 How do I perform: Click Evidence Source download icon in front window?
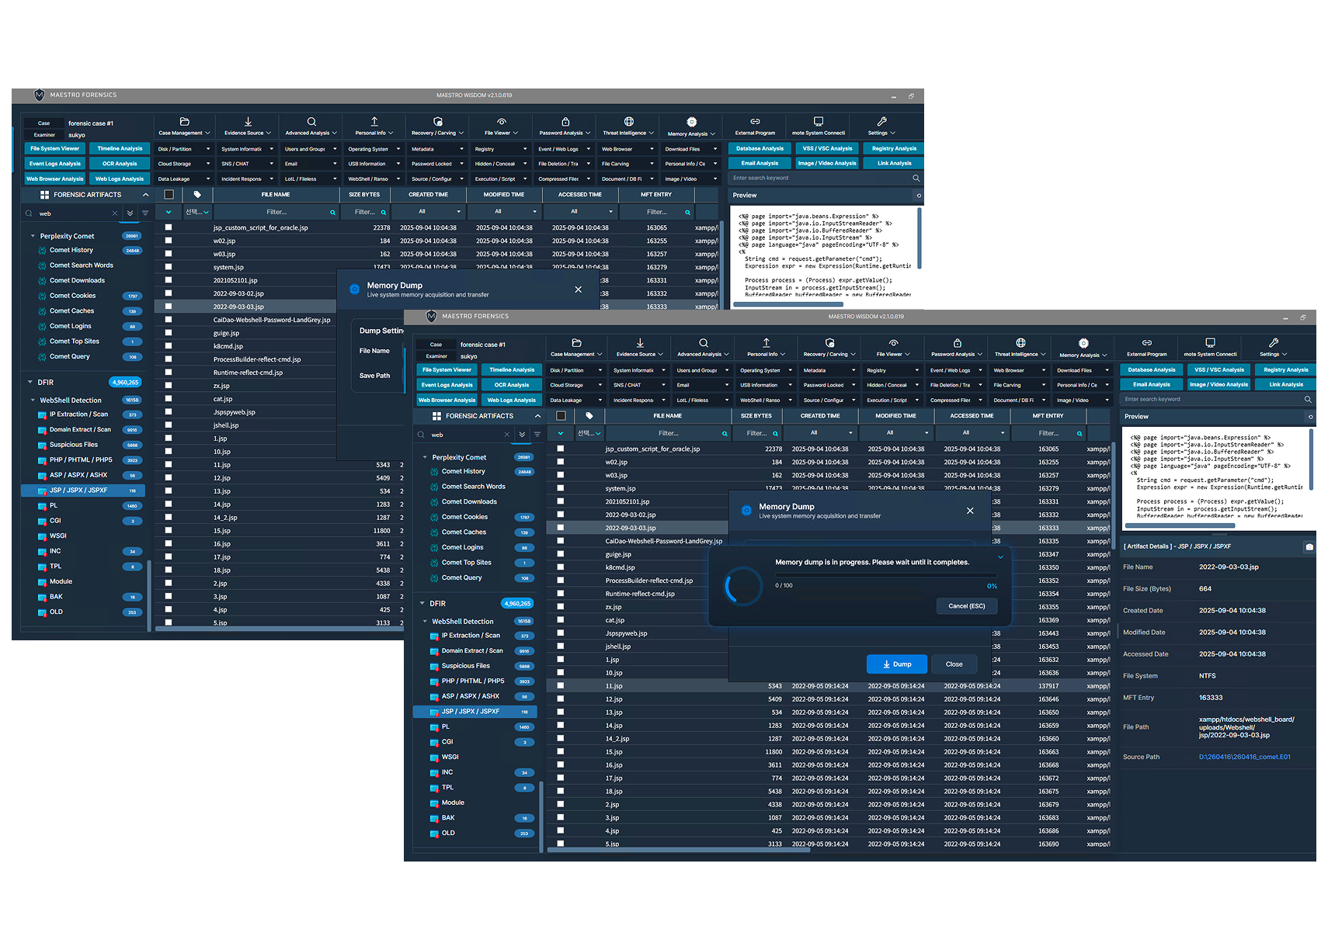(x=640, y=343)
